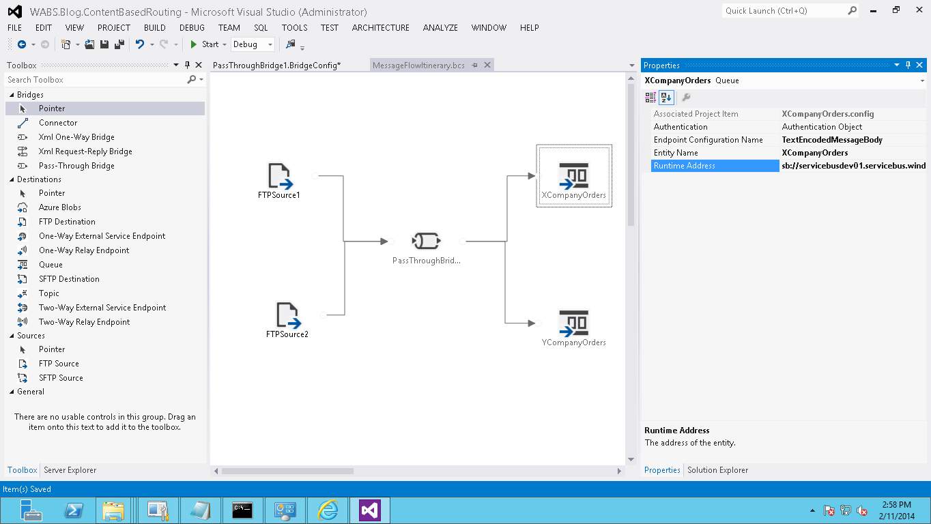Click Alphabetical sort icon in Properties
Screen dimensions: 931x524
(666, 98)
